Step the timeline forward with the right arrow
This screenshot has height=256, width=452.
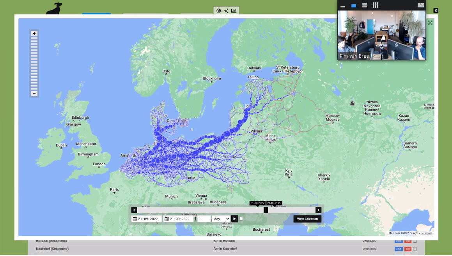318,210
